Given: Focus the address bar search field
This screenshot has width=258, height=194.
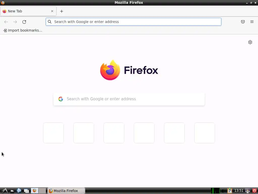Looking at the screenshot, I should click(x=134, y=22).
